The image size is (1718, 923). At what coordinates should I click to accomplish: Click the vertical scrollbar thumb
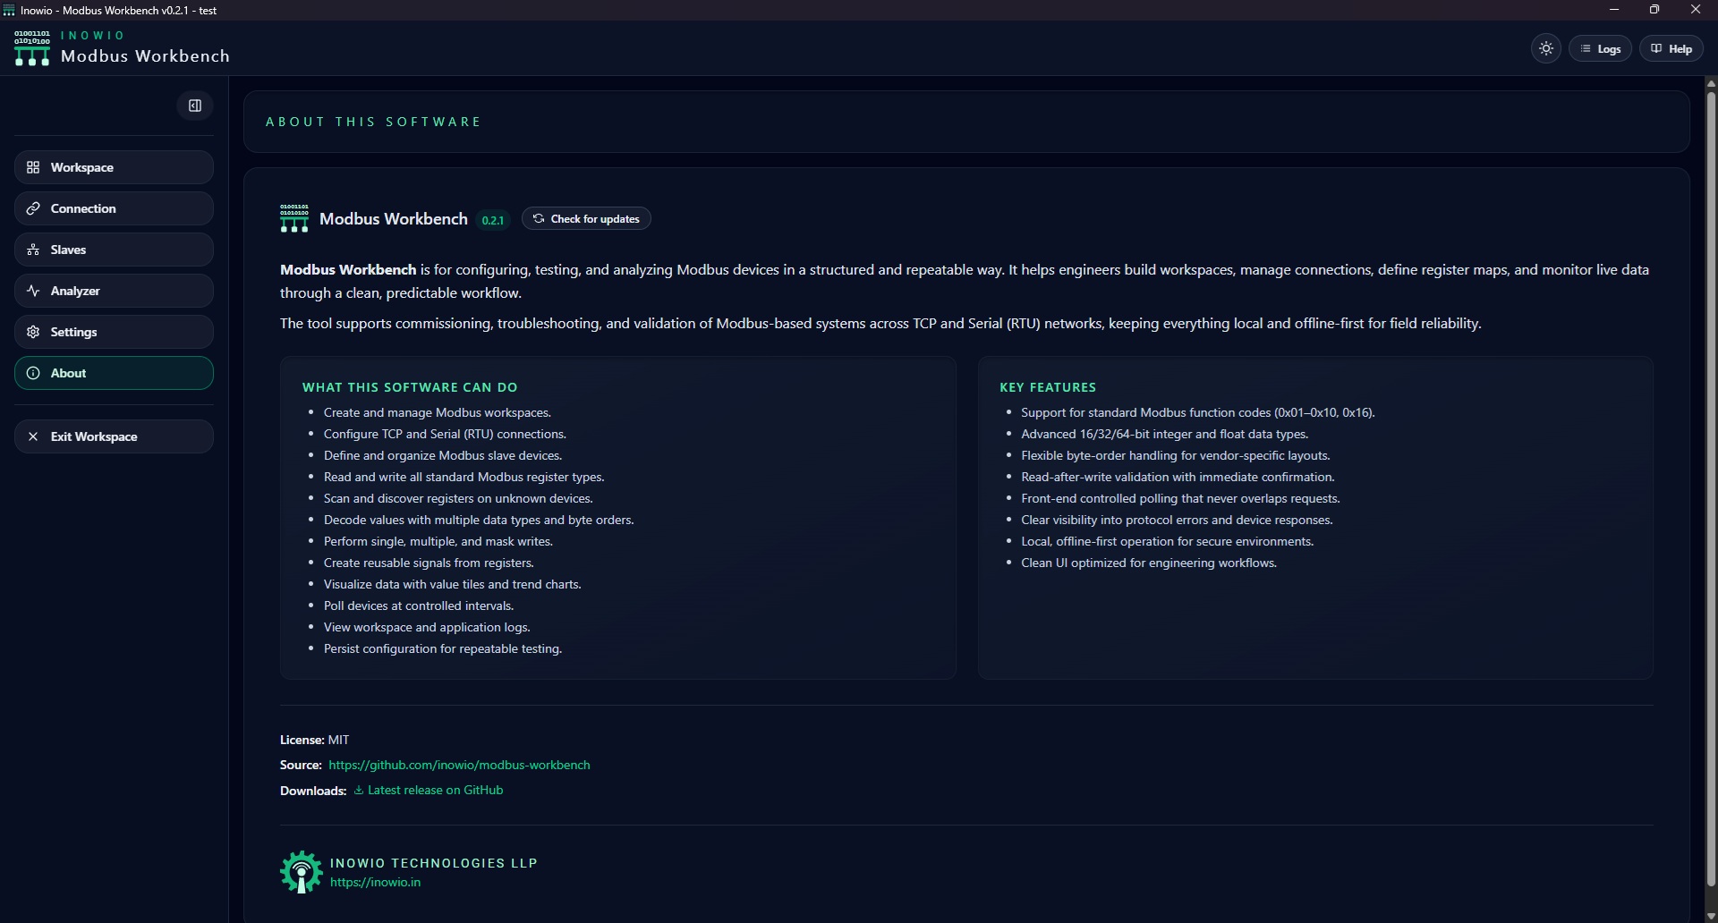(x=1711, y=487)
